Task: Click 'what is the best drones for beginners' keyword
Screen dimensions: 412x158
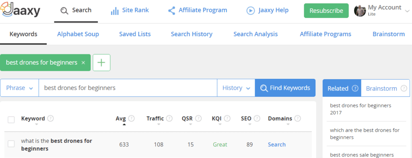Action: point(57,145)
